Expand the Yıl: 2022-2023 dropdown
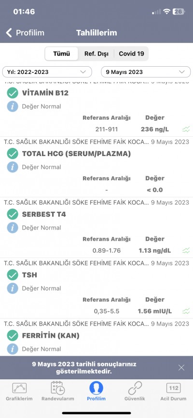This screenshot has height=418, width=193. (x=47, y=72)
